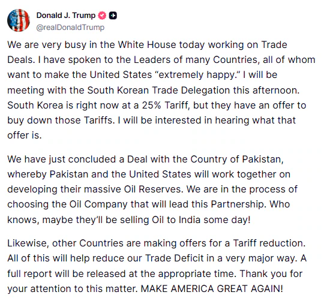Click the word "Likewise" starting last paragraph

point(28,243)
